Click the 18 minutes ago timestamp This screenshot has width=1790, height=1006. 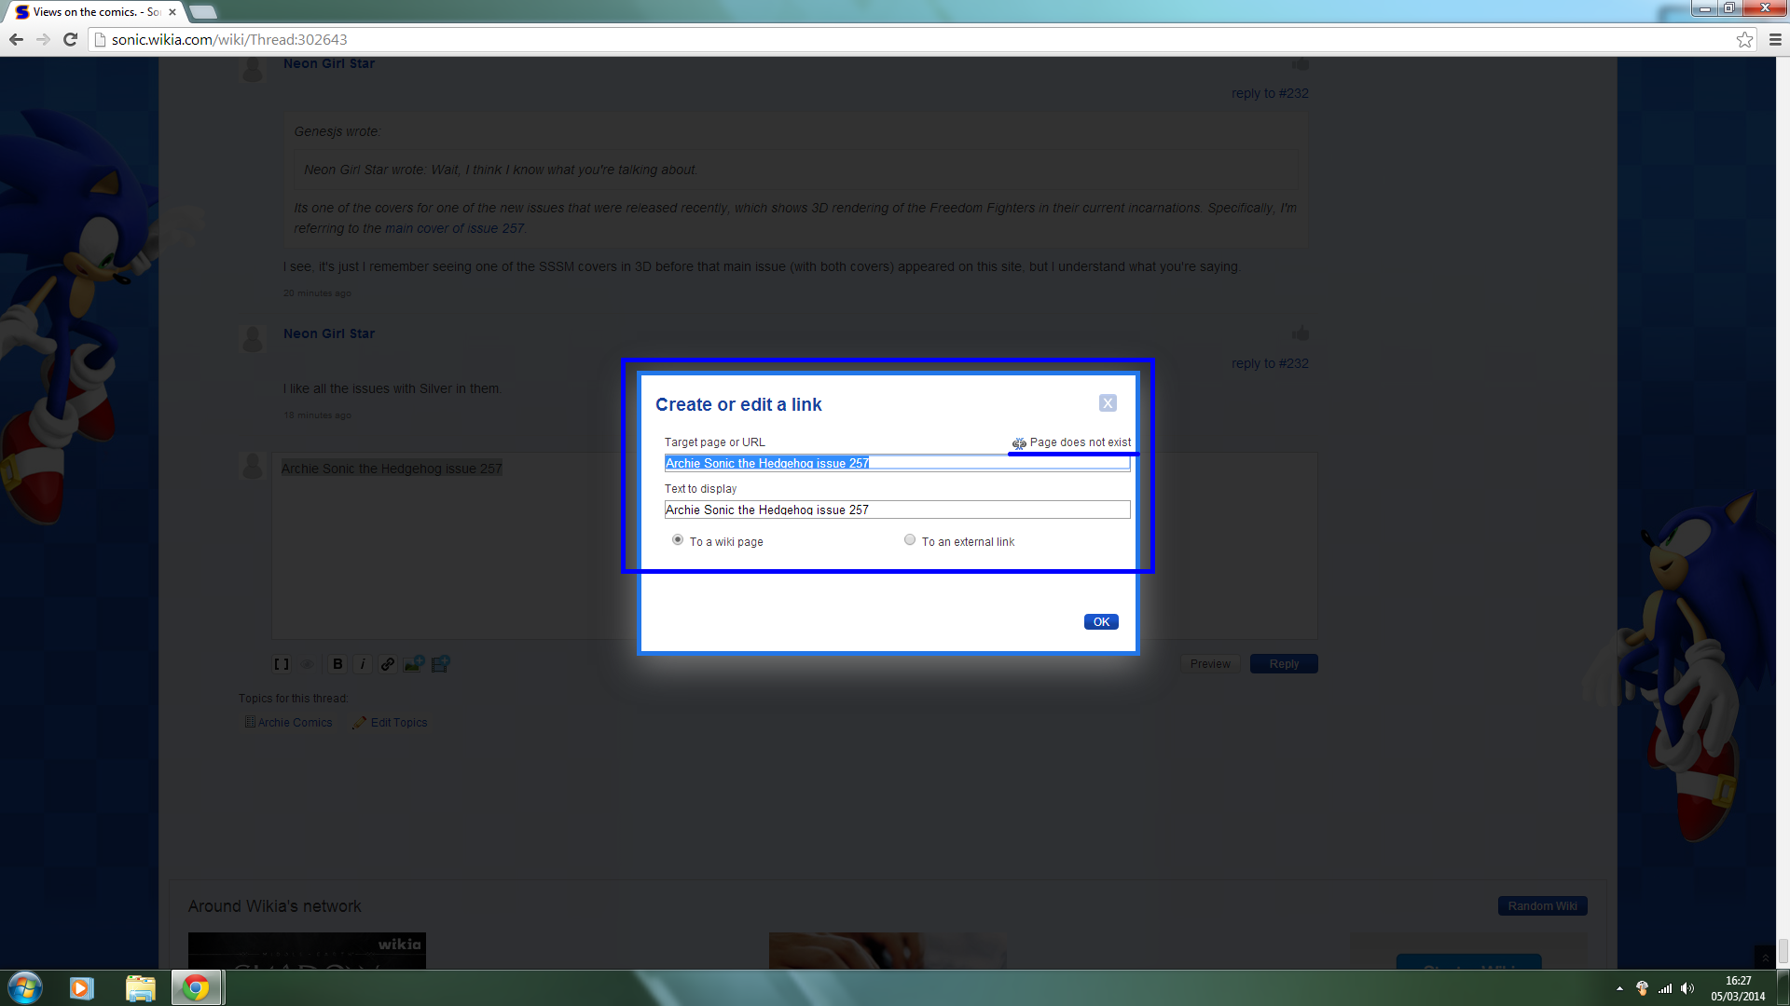tap(317, 415)
